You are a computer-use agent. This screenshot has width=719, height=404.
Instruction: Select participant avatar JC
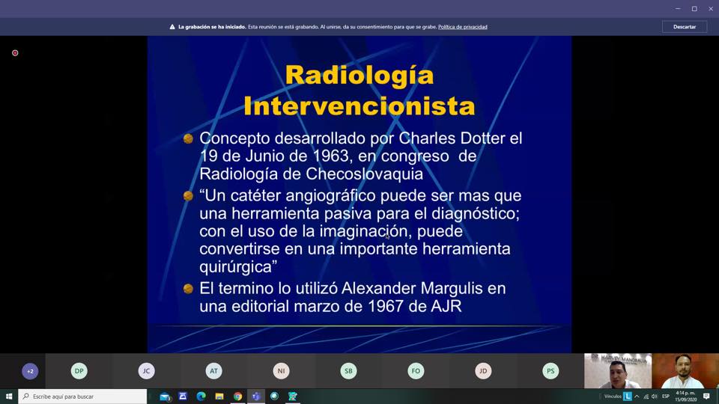coord(147,371)
